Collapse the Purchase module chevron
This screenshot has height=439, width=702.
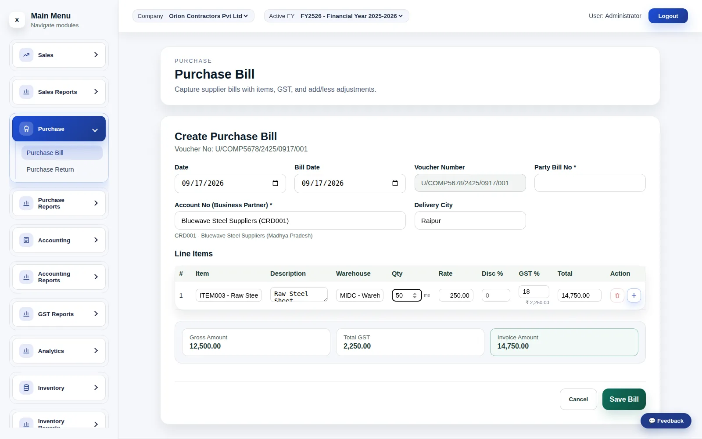95,130
